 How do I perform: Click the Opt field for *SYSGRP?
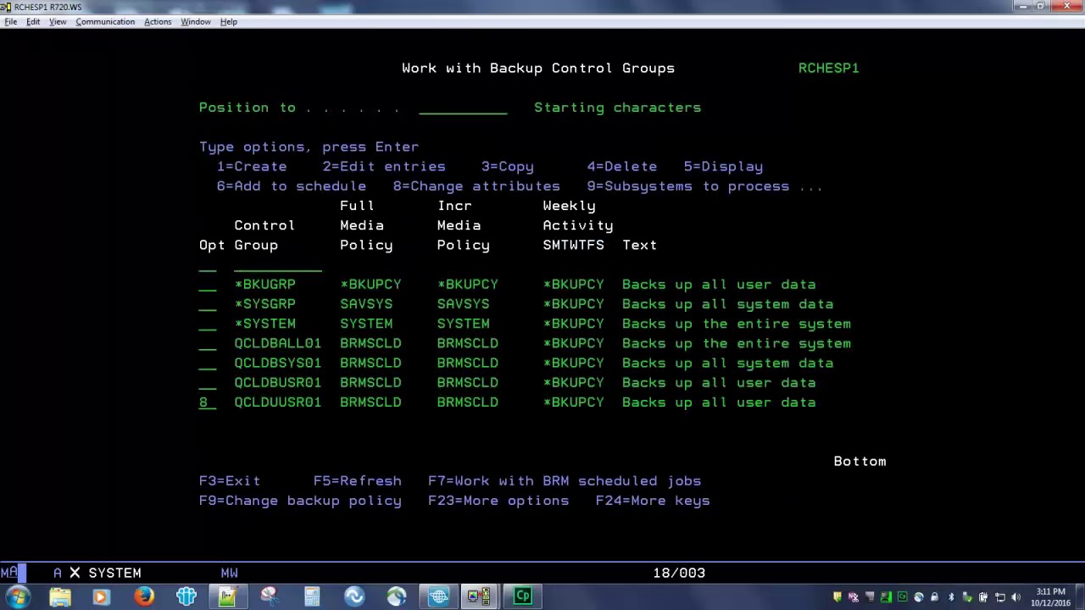pyautogui.click(x=208, y=304)
